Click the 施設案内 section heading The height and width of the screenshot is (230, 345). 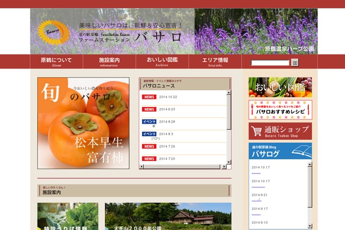point(52,193)
